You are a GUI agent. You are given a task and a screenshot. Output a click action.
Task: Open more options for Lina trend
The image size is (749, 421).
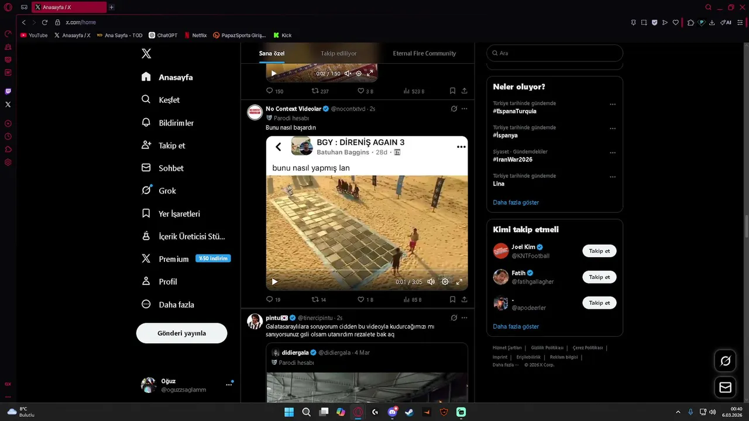[613, 177]
